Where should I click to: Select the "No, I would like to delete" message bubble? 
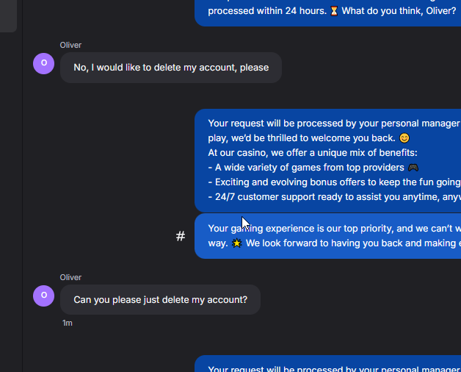pos(170,68)
